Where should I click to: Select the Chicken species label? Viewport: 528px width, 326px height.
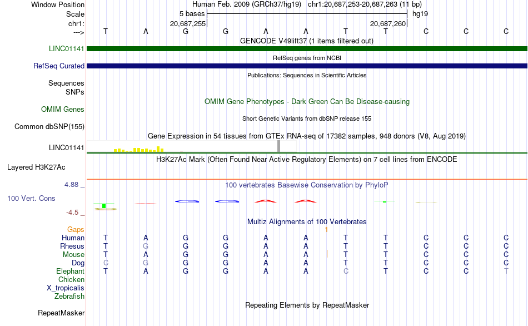(x=71, y=279)
